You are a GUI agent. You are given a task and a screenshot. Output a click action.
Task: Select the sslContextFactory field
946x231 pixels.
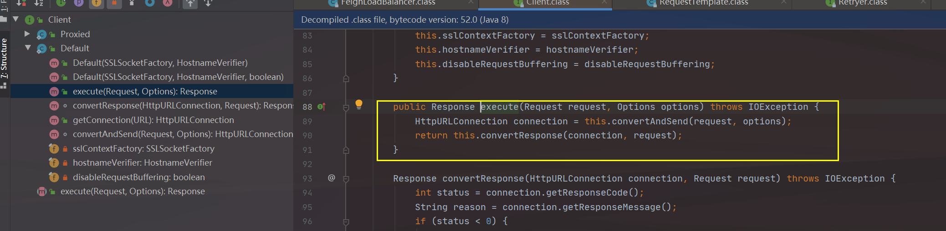click(152, 148)
